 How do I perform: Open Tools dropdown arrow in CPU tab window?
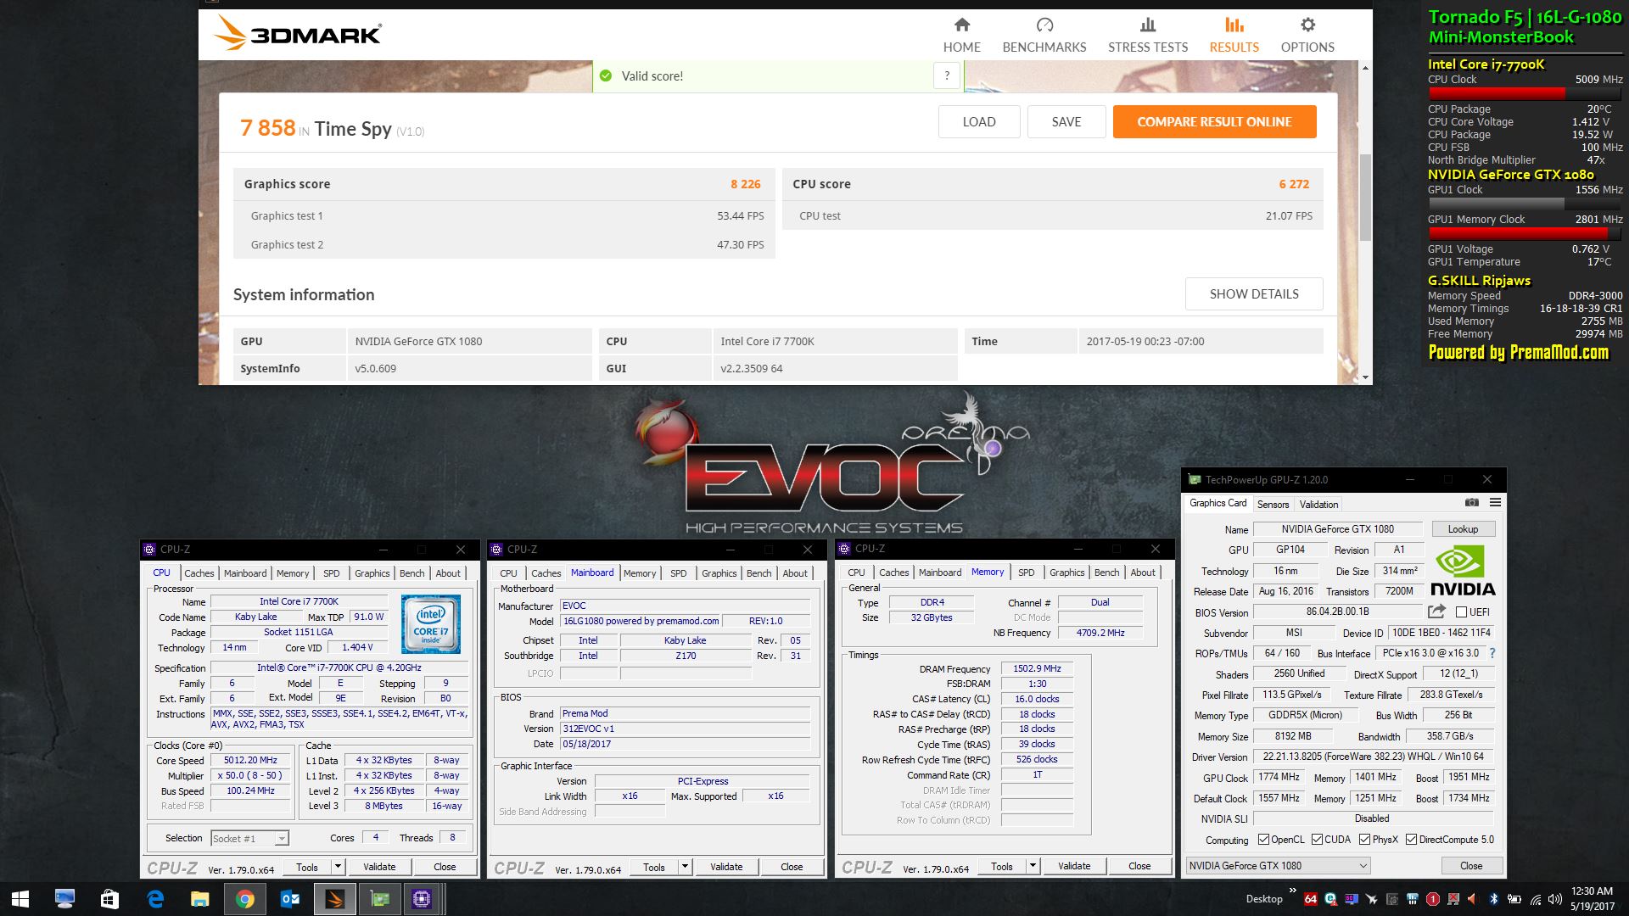[338, 867]
